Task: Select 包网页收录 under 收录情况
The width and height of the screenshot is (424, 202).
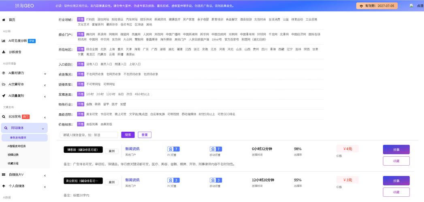Action: click(x=113, y=74)
